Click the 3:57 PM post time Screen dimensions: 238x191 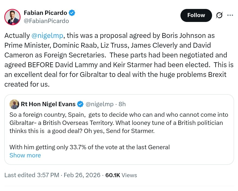pos(48,175)
